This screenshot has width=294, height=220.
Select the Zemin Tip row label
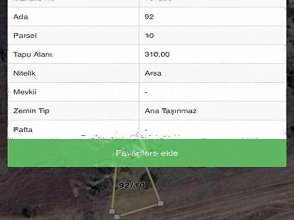point(31,111)
